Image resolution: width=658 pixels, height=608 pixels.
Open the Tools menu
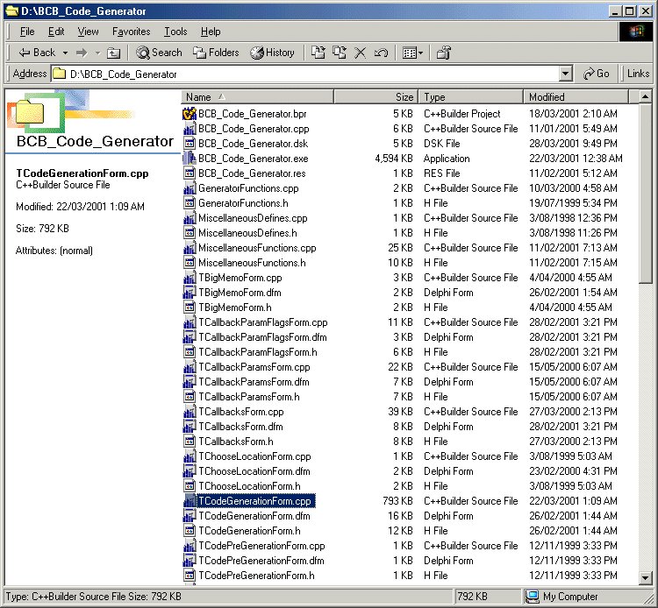[x=175, y=32]
